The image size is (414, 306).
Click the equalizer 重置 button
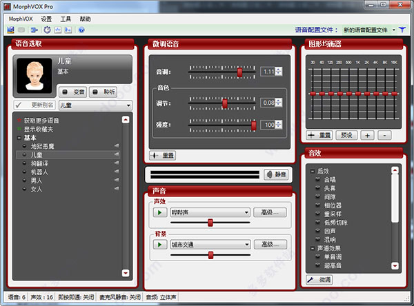319,135
